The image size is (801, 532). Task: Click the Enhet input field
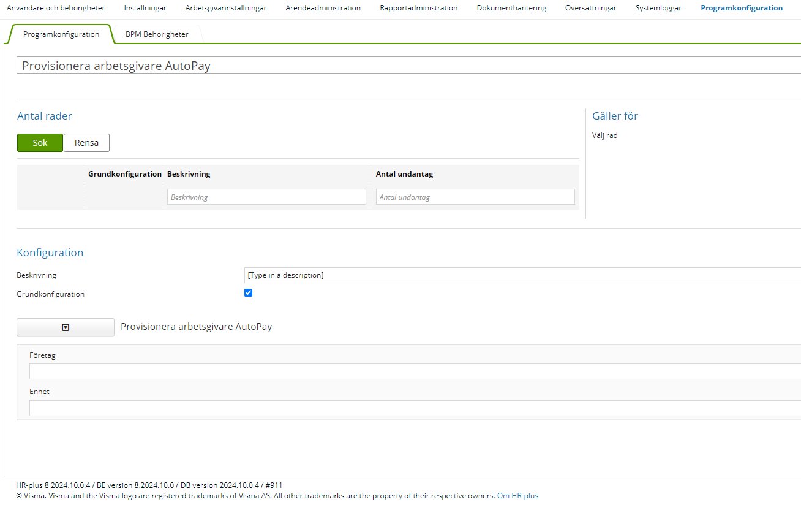click(x=415, y=408)
